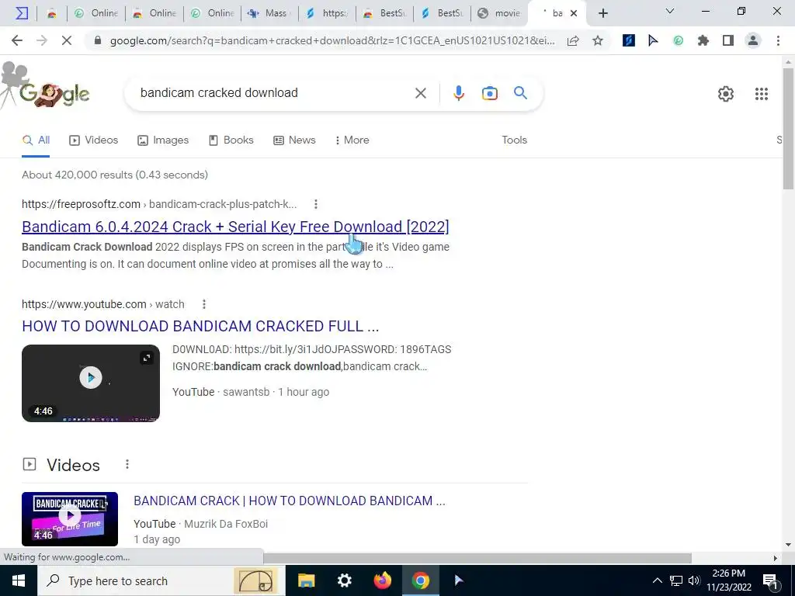Open HOW TO DOWNLOAD BANDICAM CRACKED FULL link
795x596 pixels.
point(200,326)
